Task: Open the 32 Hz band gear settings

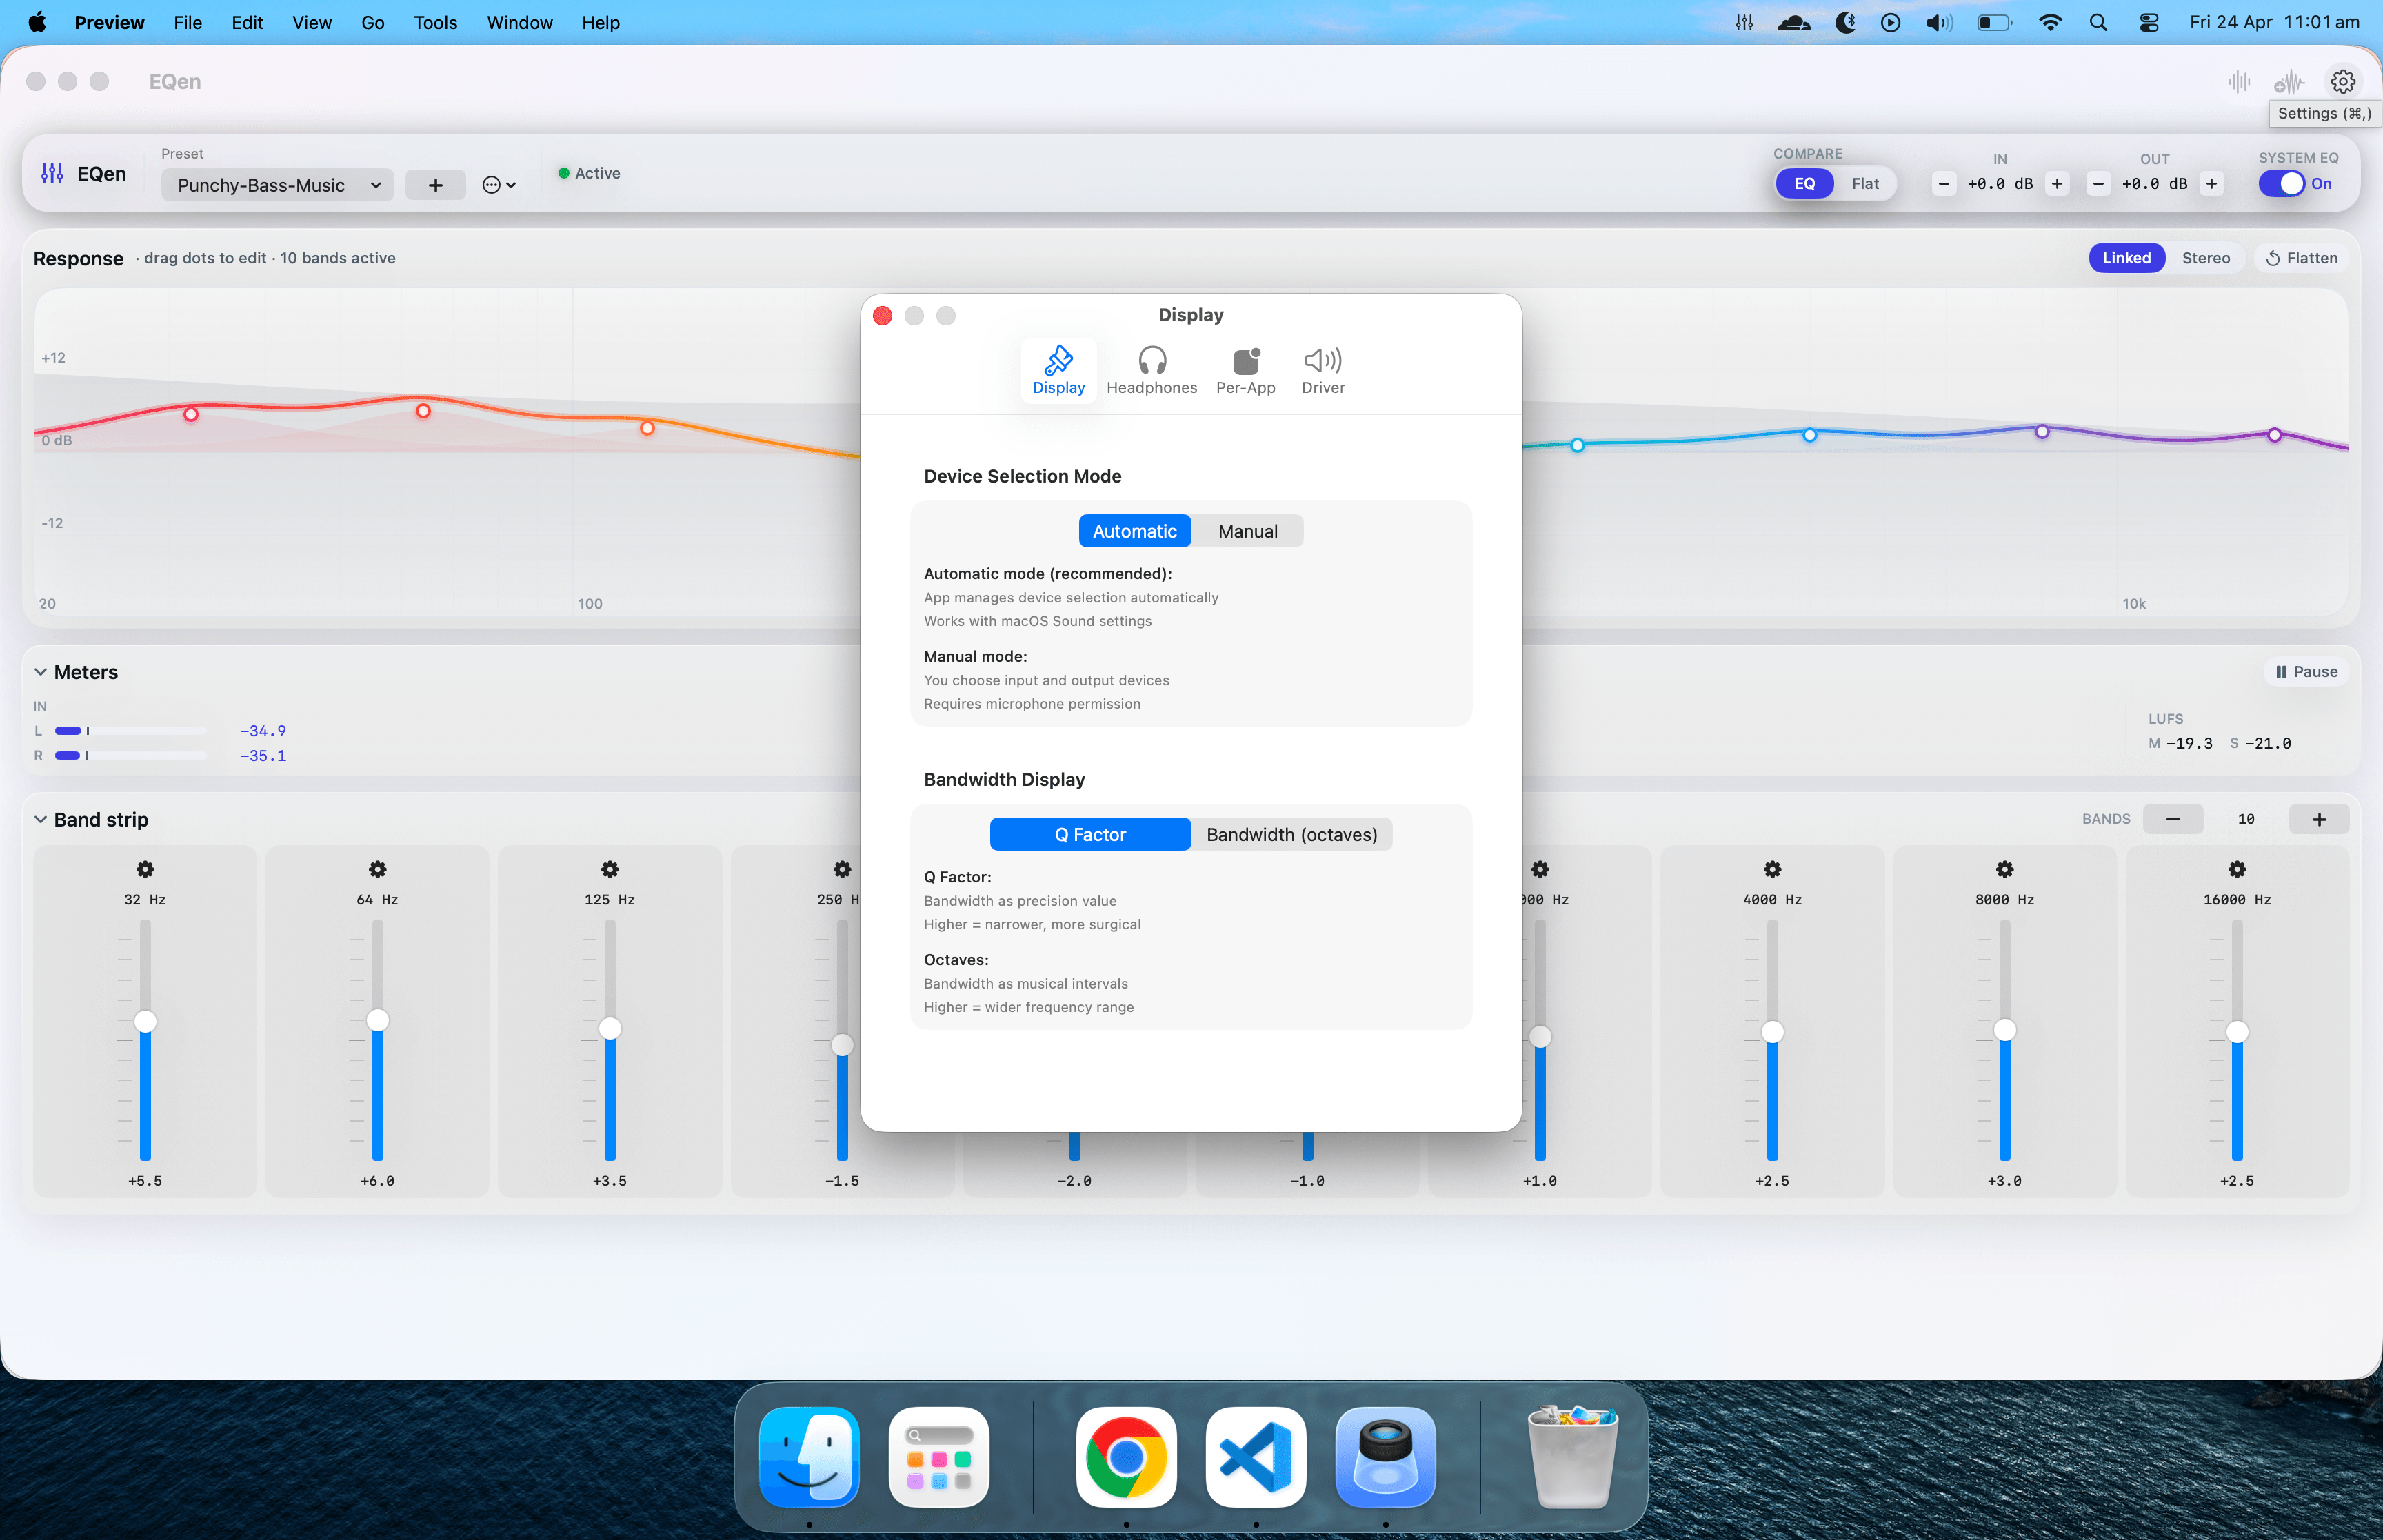Action: click(145, 870)
